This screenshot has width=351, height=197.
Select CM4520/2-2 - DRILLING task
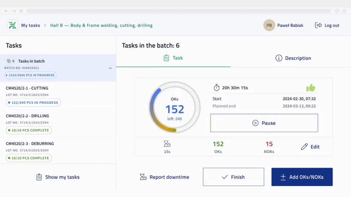[x=58, y=123]
